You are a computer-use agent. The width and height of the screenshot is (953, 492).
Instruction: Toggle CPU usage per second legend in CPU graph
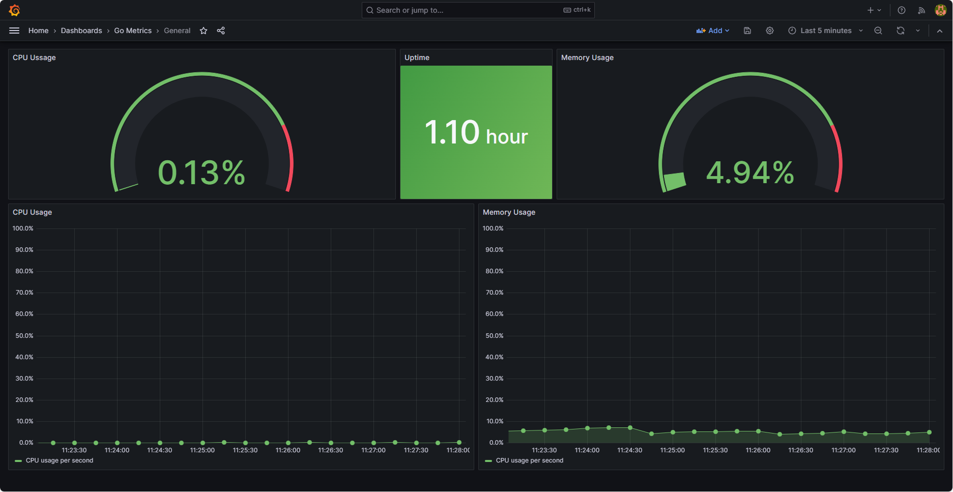click(x=60, y=460)
